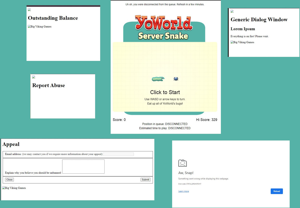Click the Generic Dialog Window heading

pos(259,19)
